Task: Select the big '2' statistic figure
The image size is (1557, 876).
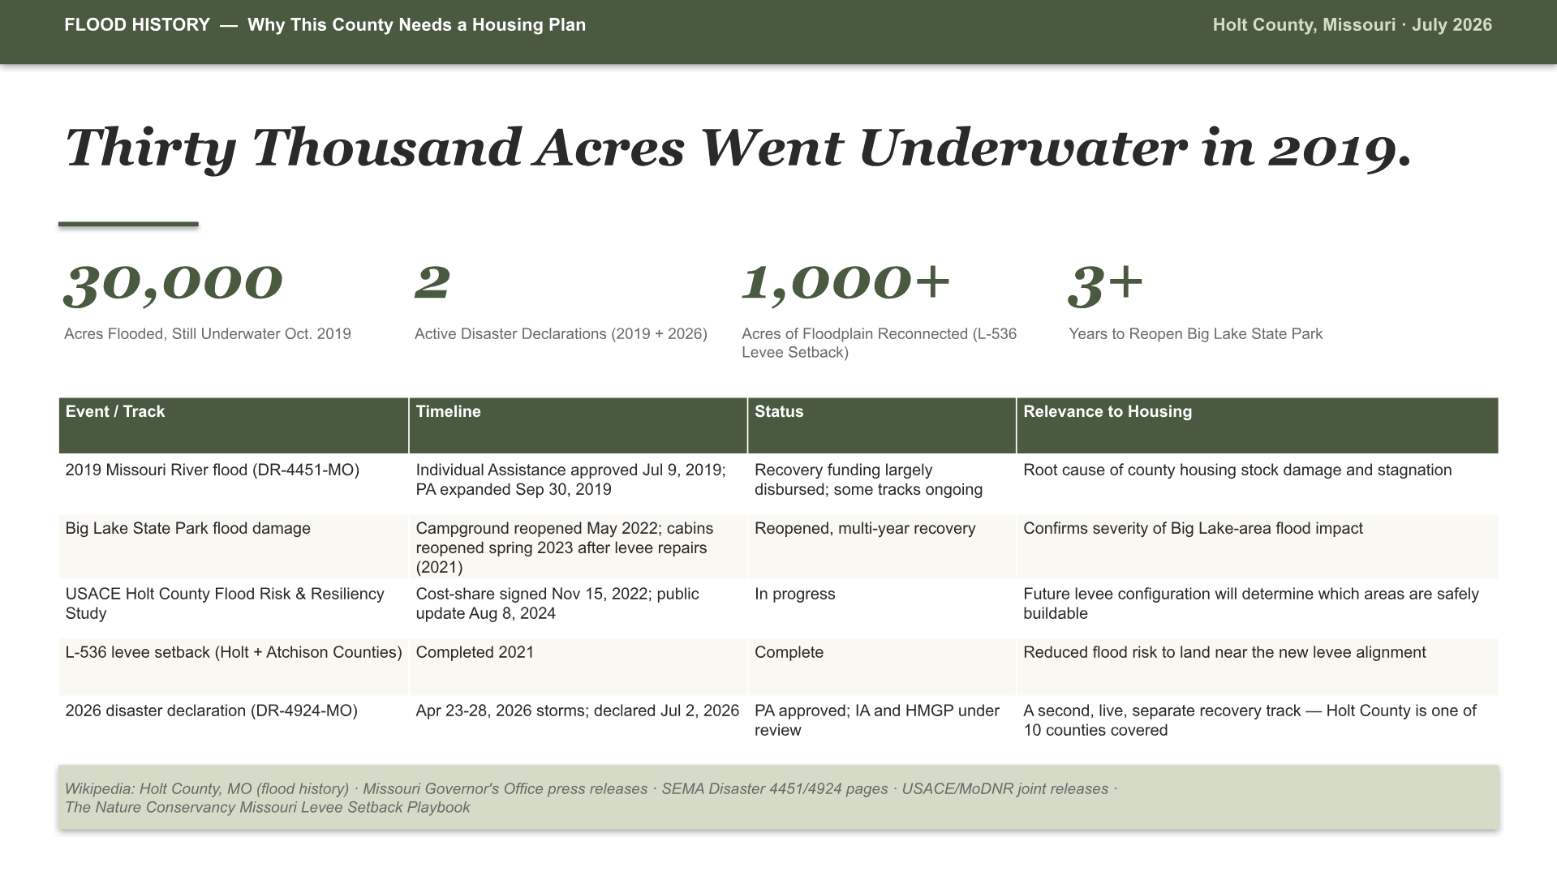Action: point(432,282)
